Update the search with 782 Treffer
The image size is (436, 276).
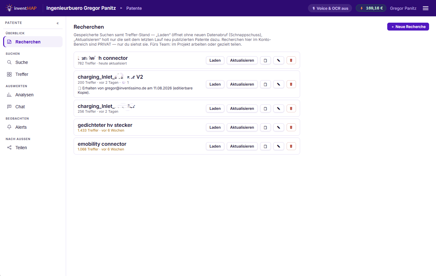coord(242,60)
